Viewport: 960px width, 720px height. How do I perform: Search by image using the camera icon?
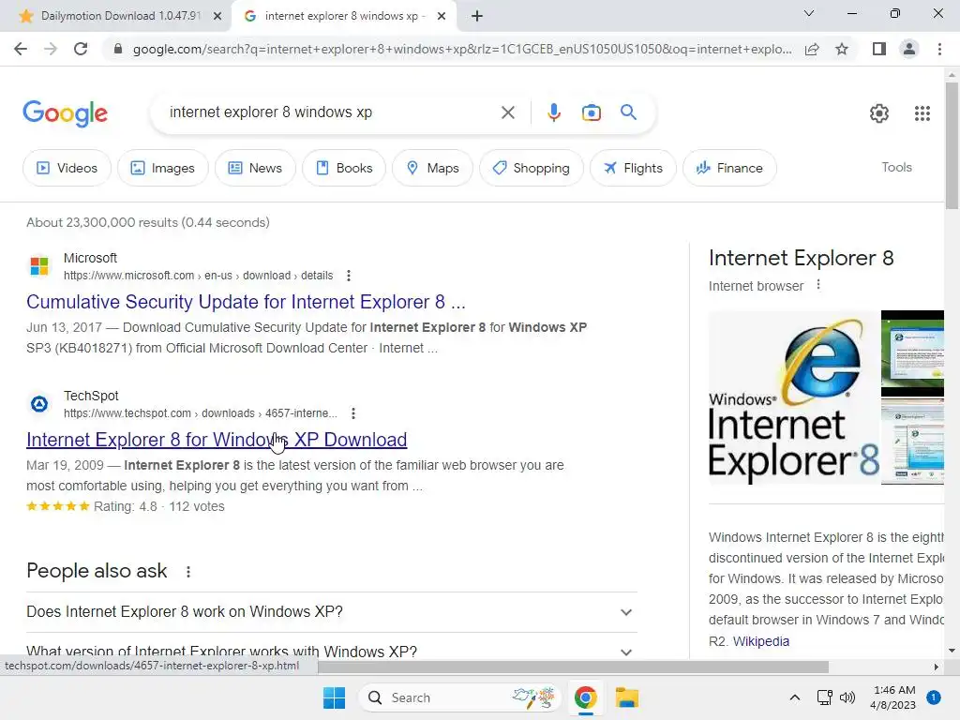click(591, 112)
